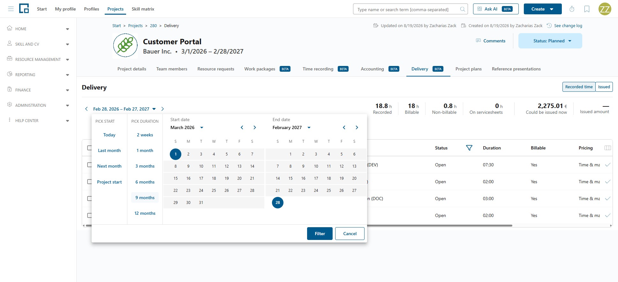This screenshot has width=618, height=282.
Task: Toggle the Recorded time view
Action: tap(579, 87)
